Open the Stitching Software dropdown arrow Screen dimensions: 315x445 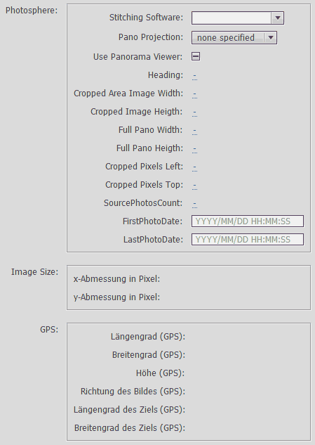(278, 18)
